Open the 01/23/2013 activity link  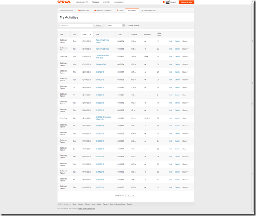pos(100,164)
